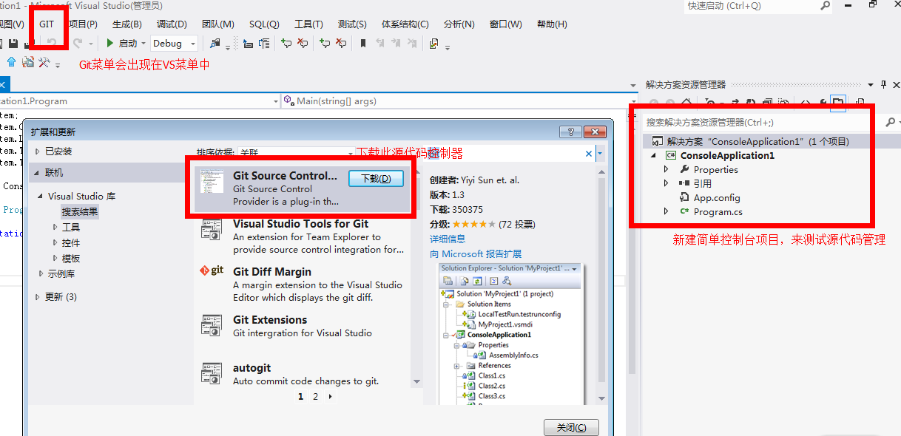Click the 下载(D) download button
The image size is (901, 436).
pos(376,179)
